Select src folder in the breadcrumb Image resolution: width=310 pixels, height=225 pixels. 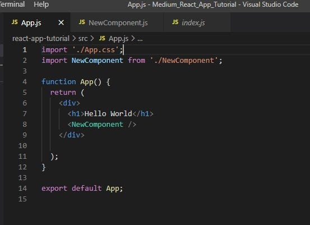83,38
